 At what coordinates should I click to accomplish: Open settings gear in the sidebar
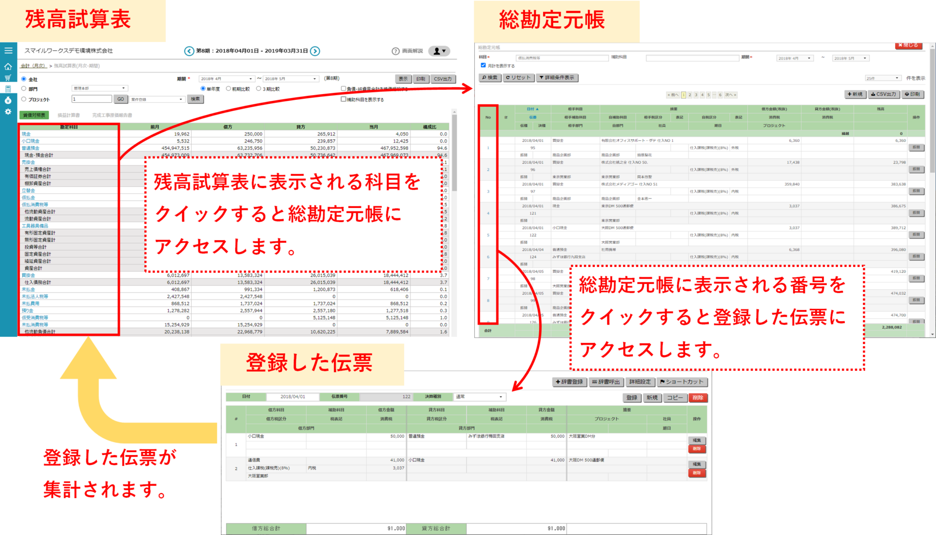[8, 112]
